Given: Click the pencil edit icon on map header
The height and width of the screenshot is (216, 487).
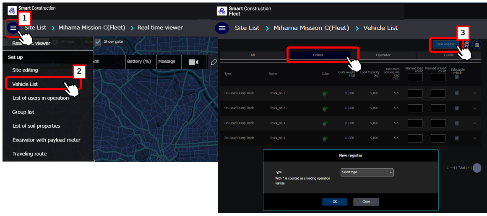Looking at the screenshot, I should pyautogui.click(x=214, y=62).
